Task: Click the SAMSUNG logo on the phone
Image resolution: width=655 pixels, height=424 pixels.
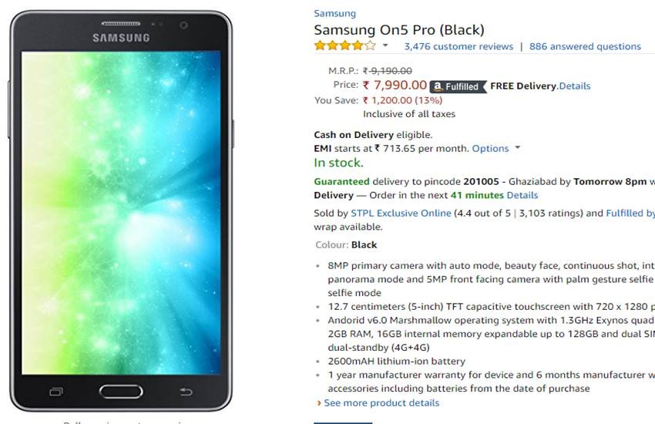Action: pyautogui.click(x=121, y=38)
